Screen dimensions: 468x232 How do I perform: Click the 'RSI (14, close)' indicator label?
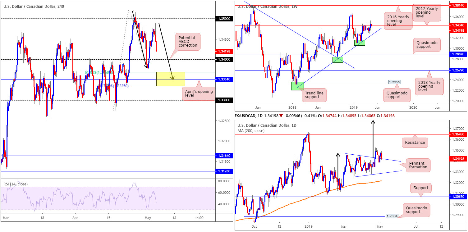click(x=16, y=184)
